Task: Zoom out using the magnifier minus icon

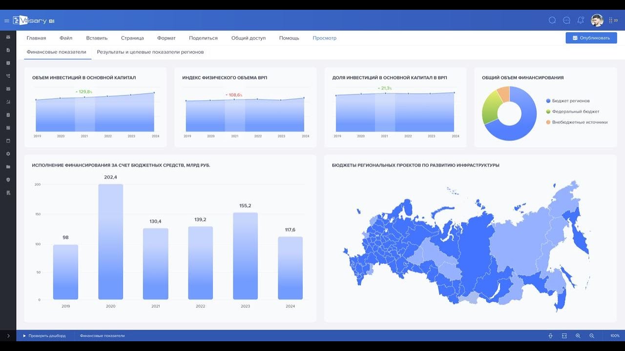Action: [591, 336]
